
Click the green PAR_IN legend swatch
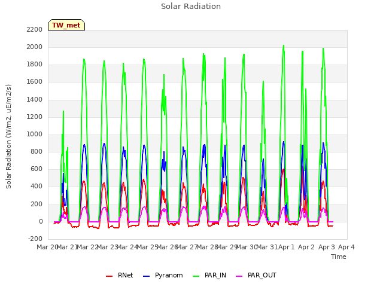(196, 276)
